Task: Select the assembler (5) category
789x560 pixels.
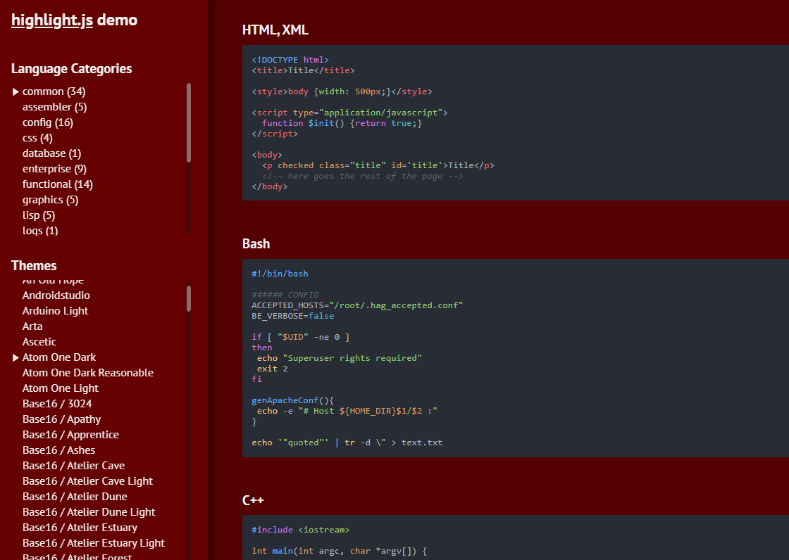Action: 54,107
